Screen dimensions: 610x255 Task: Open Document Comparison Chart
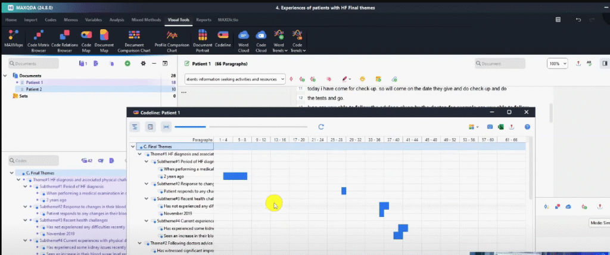134,41
